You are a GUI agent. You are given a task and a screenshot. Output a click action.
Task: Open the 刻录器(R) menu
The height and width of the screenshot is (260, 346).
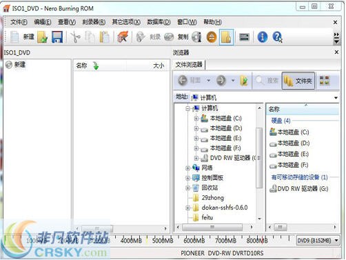click(x=94, y=22)
